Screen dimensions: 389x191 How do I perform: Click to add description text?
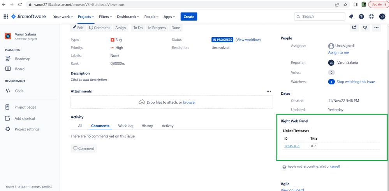89,80
